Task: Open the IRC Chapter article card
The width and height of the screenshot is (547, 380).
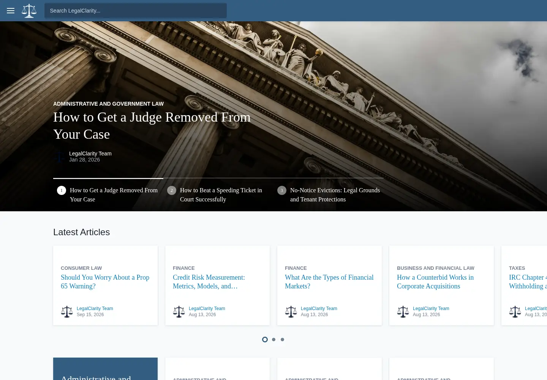Action: tap(528, 282)
